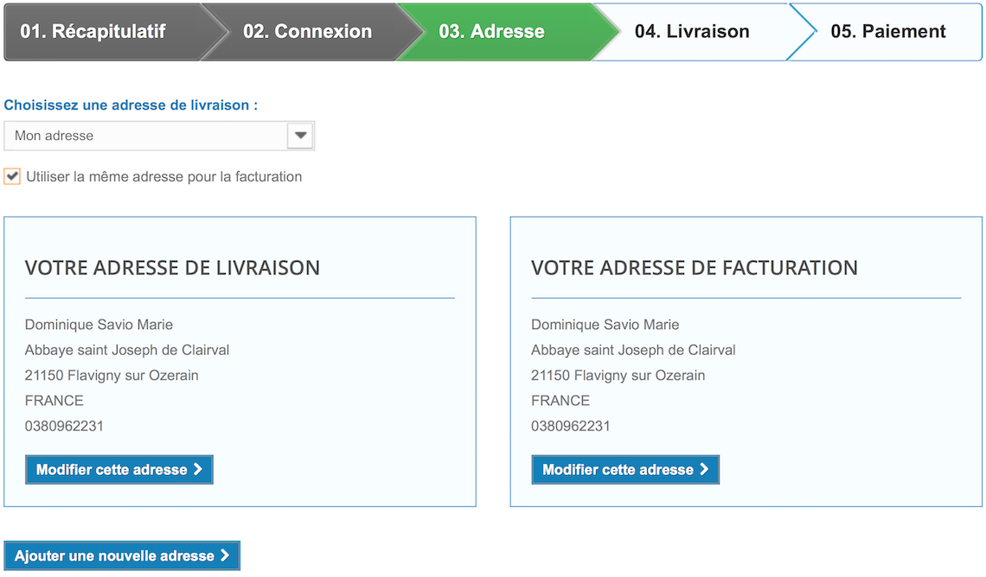This screenshot has height=577, width=986.
Task: Click the arrow icon inside Ajouter une nouvelle adresse
Action: click(x=227, y=555)
